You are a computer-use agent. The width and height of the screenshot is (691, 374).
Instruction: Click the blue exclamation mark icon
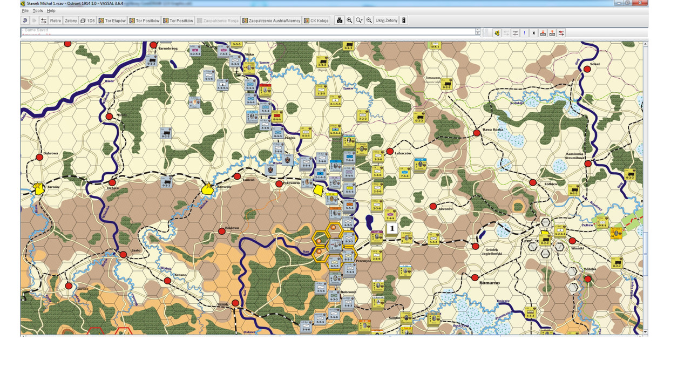(x=525, y=33)
